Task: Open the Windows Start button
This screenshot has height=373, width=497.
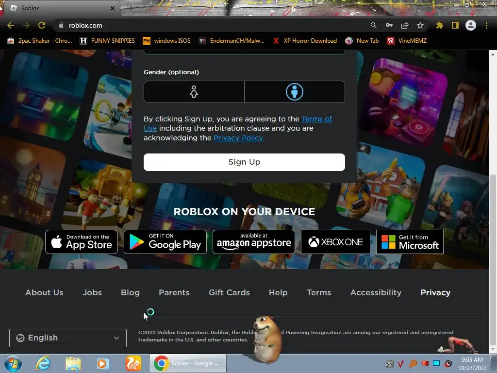Action: (x=13, y=363)
